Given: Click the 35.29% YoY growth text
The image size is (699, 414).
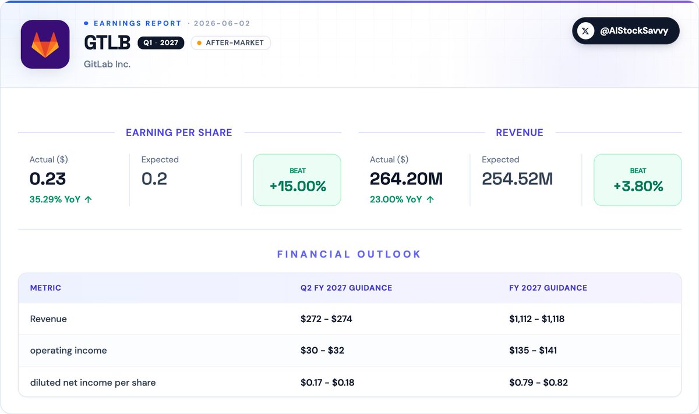Looking at the screenshot, I should pos(55,199).
